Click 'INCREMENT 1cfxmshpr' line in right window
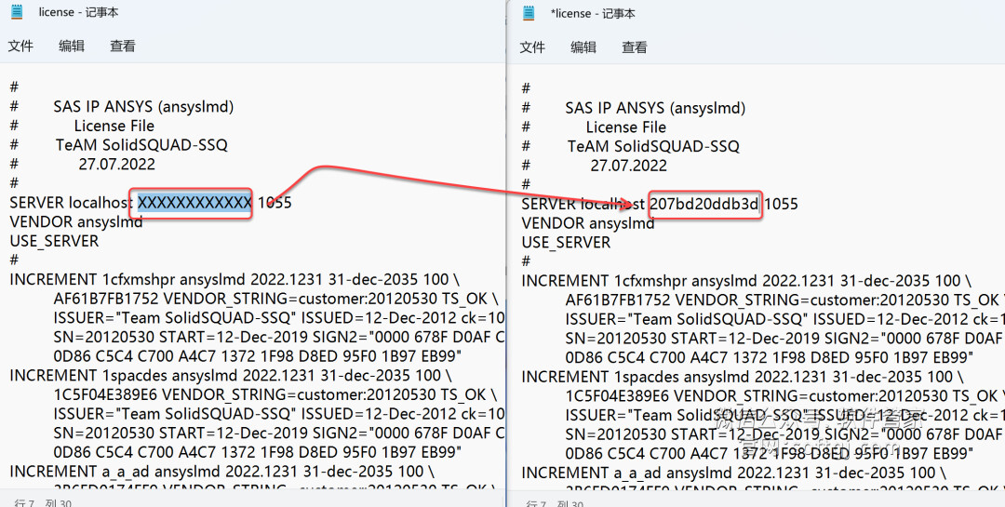 coord(746,281)
